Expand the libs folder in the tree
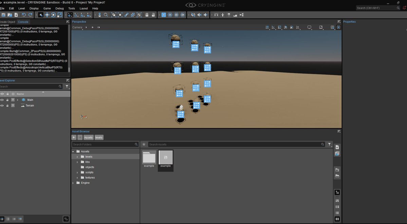Screen dimensions: 407x224 click(x=77, y=162)
